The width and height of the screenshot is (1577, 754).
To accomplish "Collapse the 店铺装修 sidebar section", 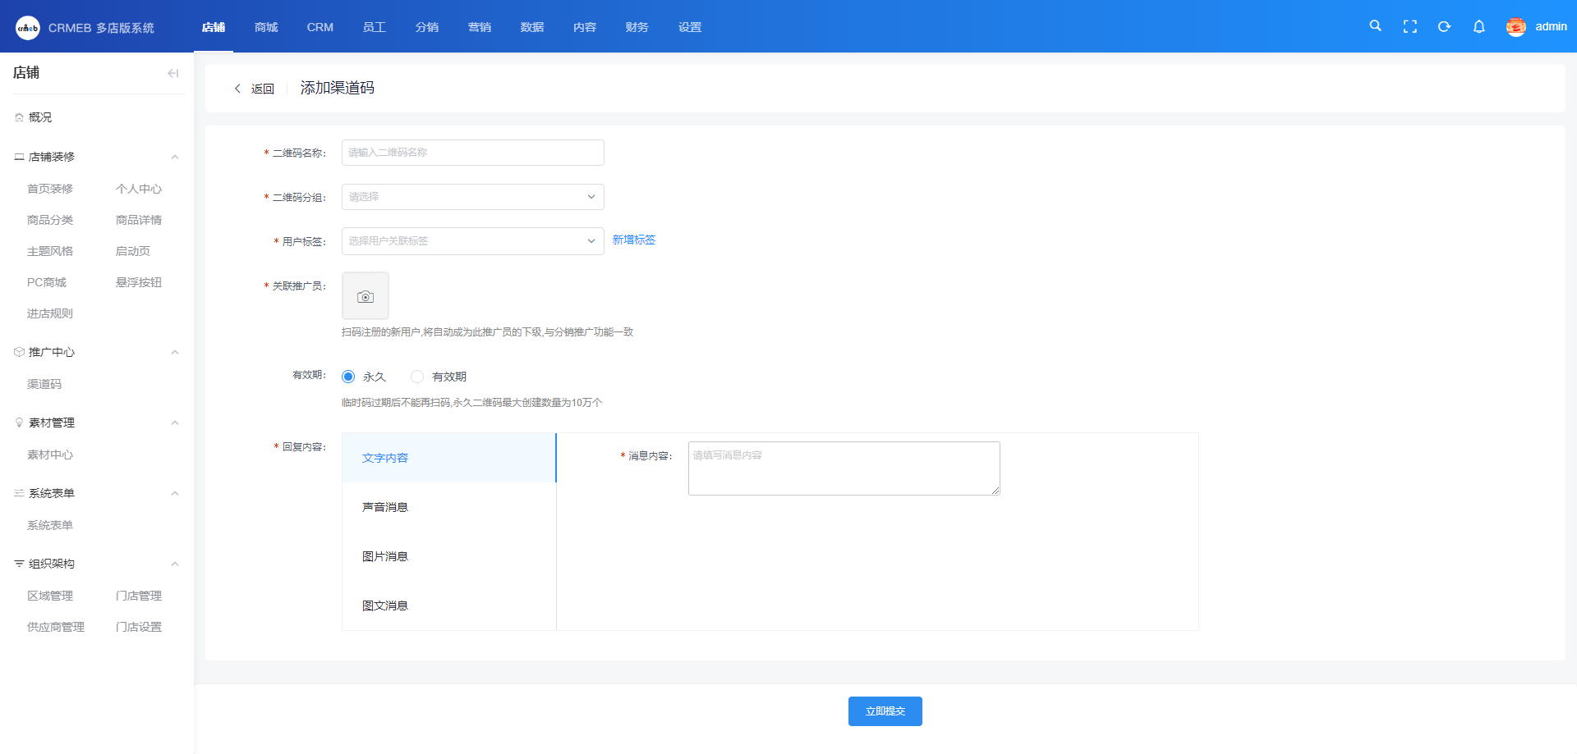I will [x=174, y=157].
